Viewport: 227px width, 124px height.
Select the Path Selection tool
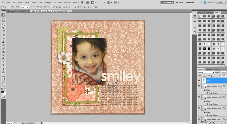point(3,69)
